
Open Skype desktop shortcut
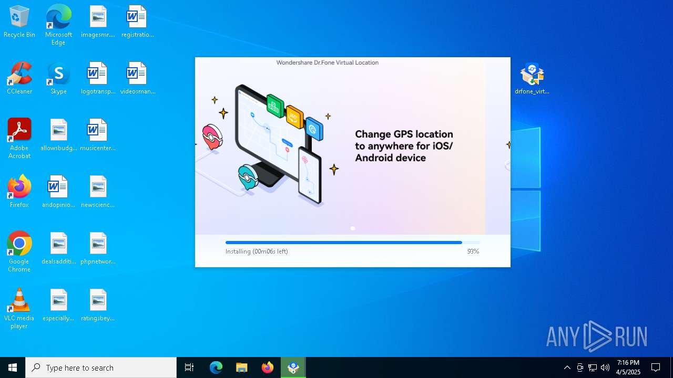pos(58,79)
